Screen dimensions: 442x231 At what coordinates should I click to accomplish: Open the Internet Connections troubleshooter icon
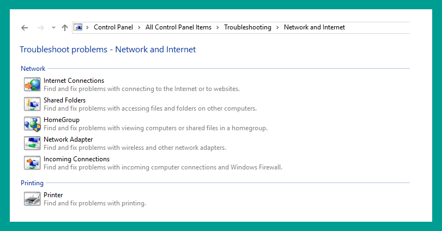(32, 84)
